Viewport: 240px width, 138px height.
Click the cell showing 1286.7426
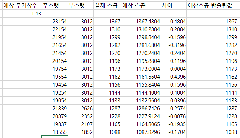pyautogui.click(x=141, y=109)
